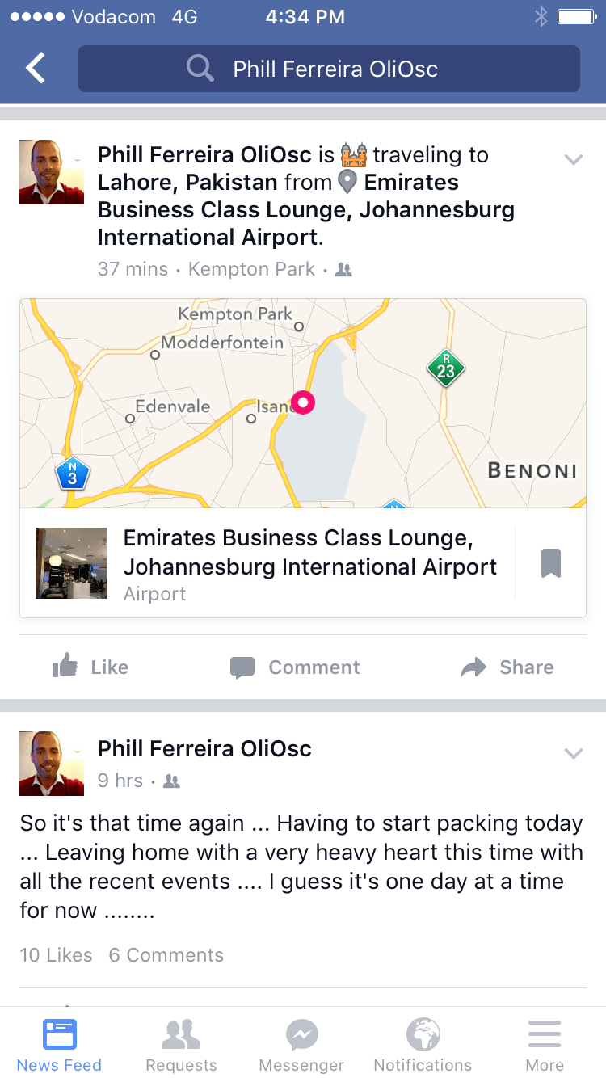
Task: Save the lounge place with bookmark icon
Action: 550,563
